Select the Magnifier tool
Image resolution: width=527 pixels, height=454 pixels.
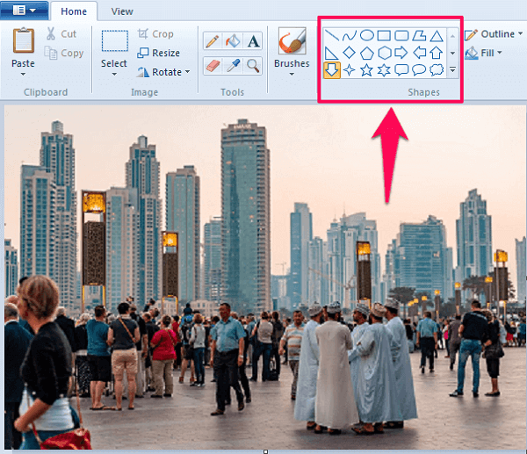(253, 66)
